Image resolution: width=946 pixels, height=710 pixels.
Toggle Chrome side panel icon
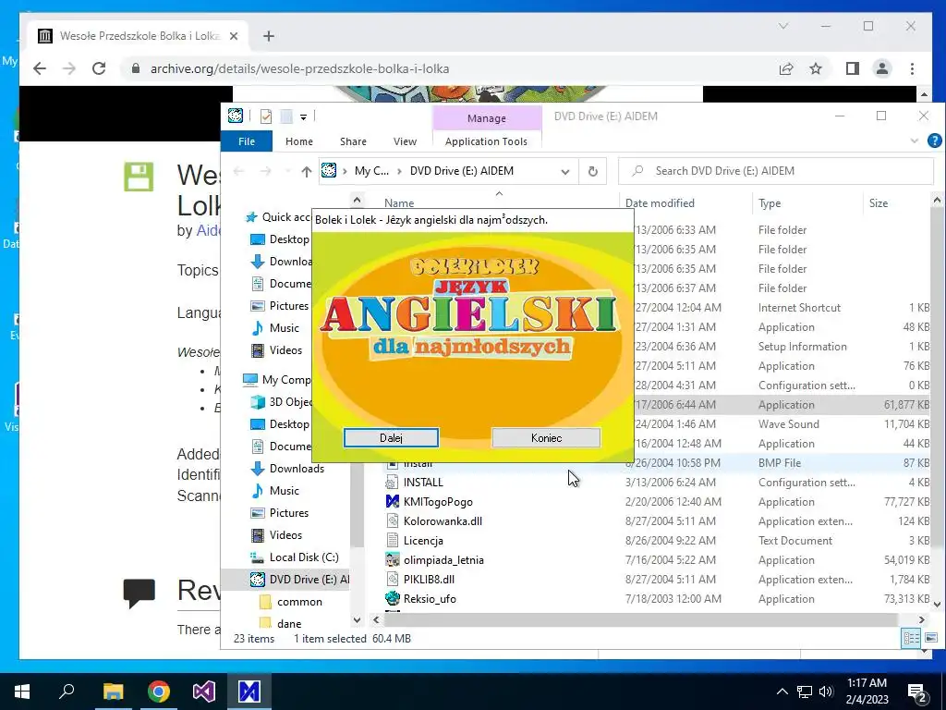852,68
